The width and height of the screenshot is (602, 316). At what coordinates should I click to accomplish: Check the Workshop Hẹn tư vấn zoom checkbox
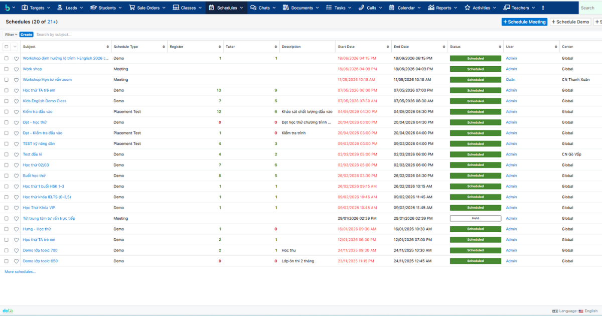coord(7,80)
